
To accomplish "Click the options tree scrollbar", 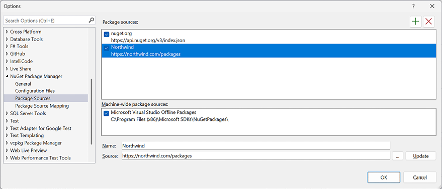I will coord(91,111).
